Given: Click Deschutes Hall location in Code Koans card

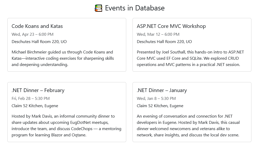Looking at the screenshot, I should pos(39,42).
